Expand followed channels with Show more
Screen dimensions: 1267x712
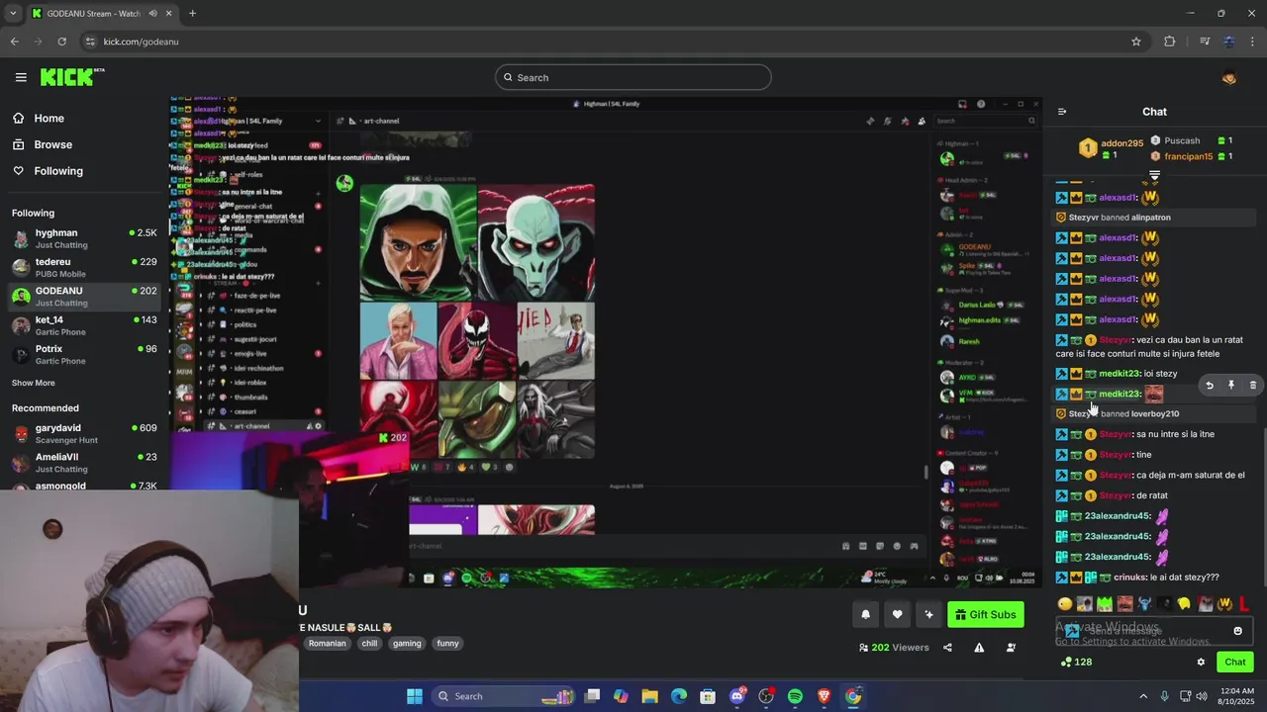[34, 383]
